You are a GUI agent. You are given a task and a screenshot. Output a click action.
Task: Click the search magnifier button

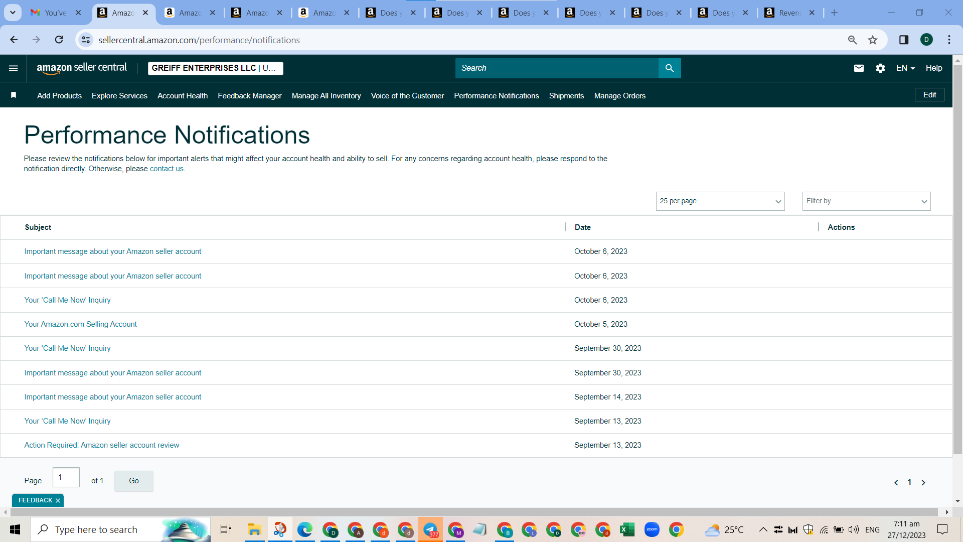[x=670, y=68]
